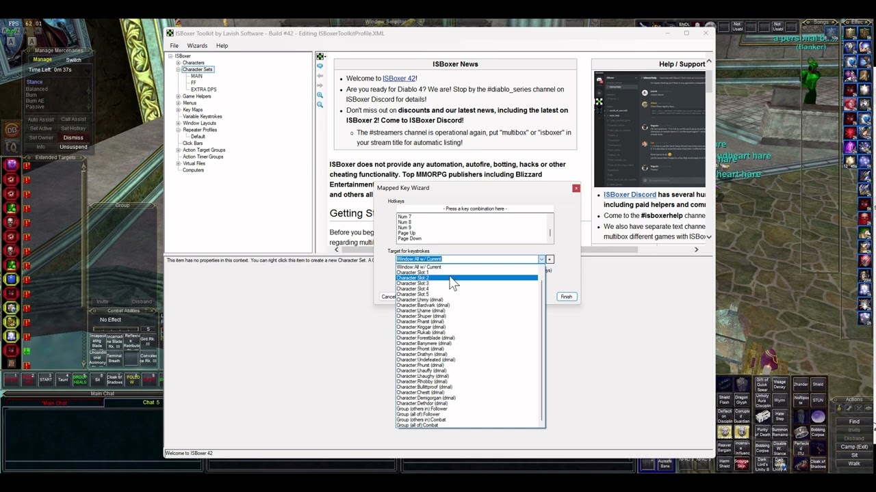Click the zoom out magnifier icon
Viewport: 876px width, 492px height.
click(x=320, y=105)
